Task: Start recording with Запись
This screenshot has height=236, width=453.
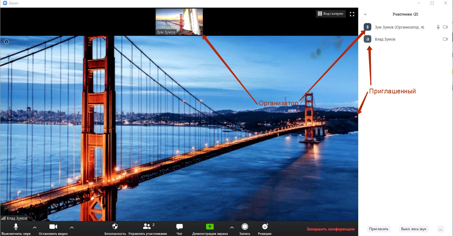Action: pyautogui.click(x=245, y=229)
